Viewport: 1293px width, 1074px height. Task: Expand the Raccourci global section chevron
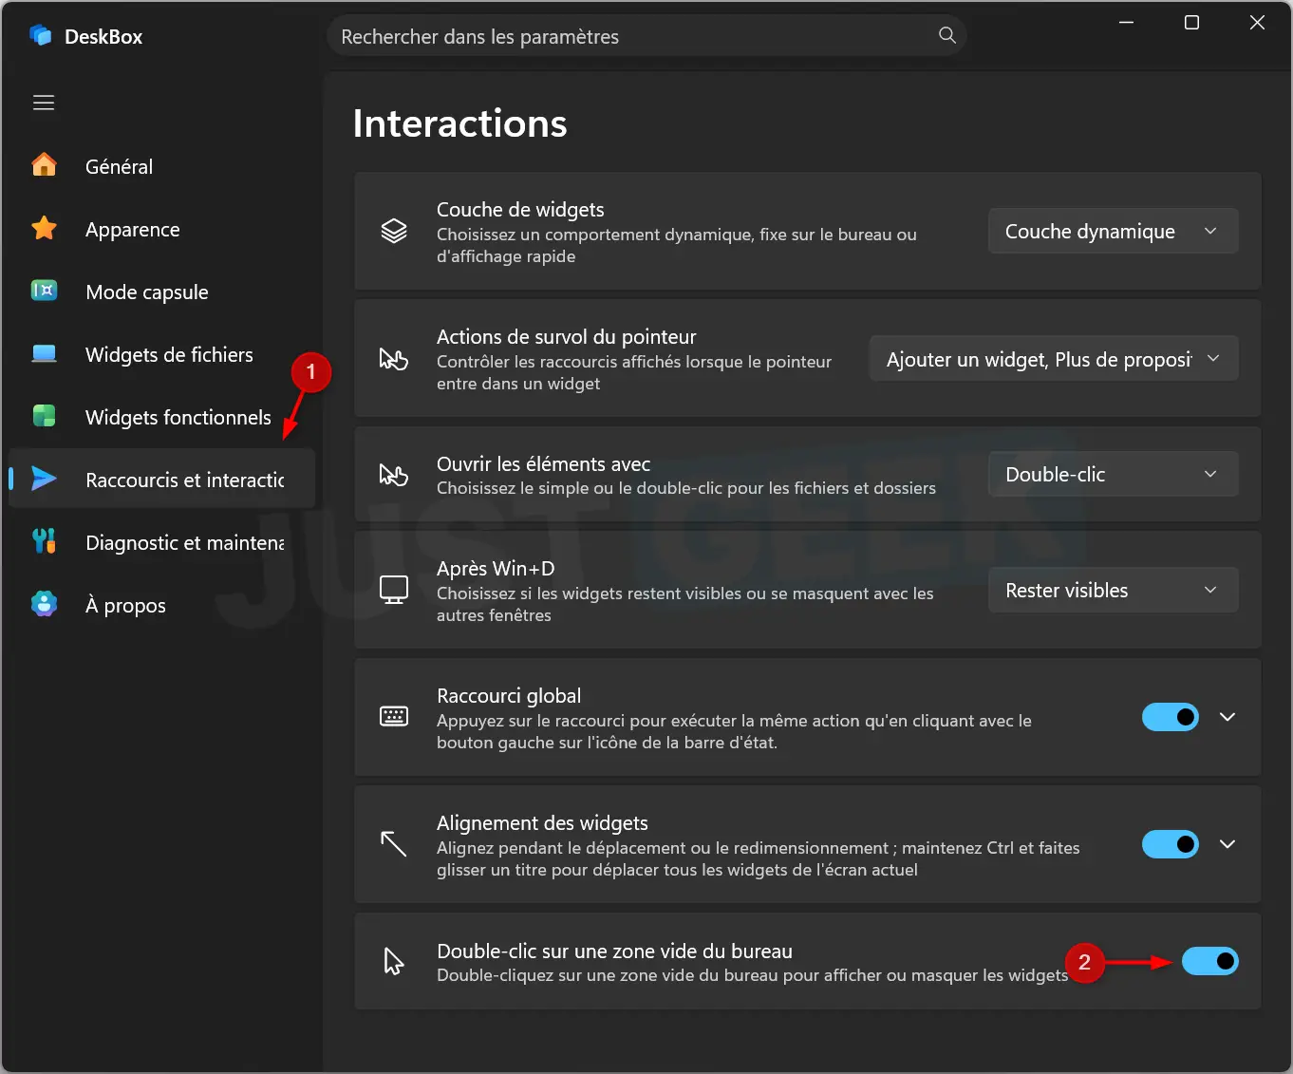point(1227,717)
